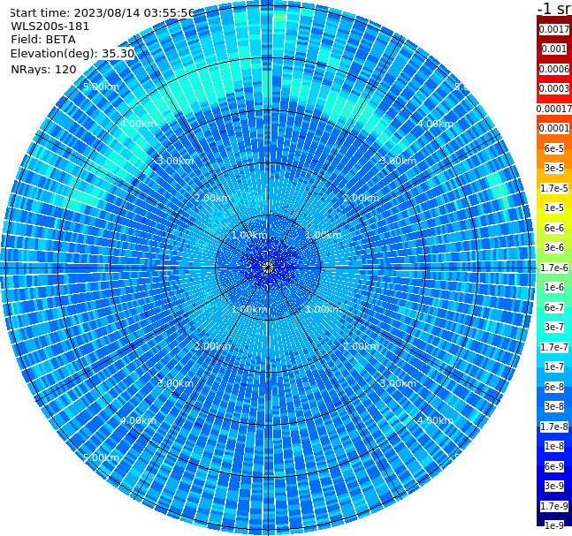Select the 0.0001 colorbar label

click(554, 128)
